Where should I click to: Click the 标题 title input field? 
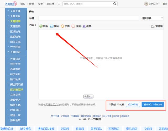point(88,18)
